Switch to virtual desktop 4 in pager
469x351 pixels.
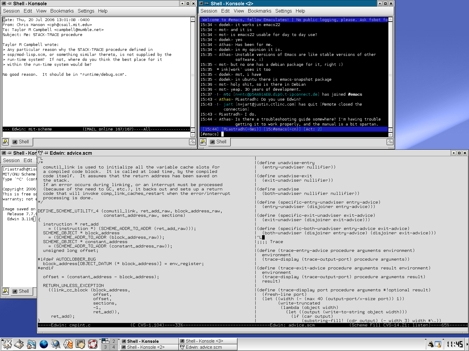114,347
